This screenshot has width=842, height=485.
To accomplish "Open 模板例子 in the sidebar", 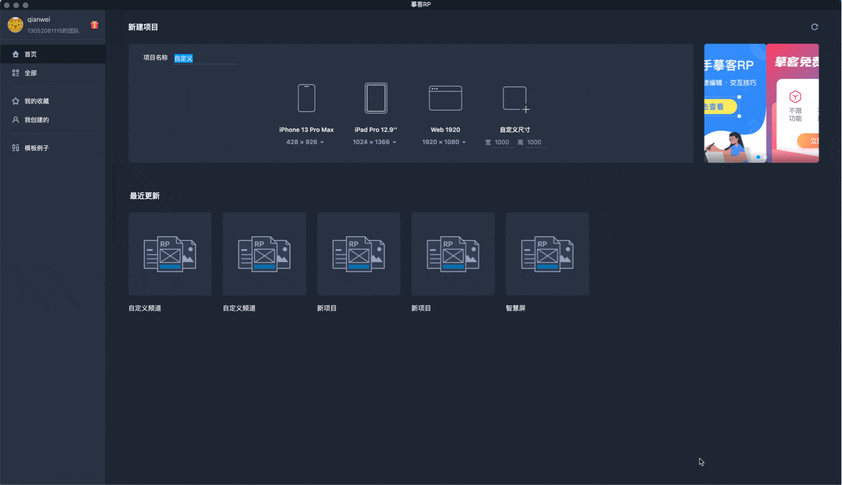I will point(53,148).
